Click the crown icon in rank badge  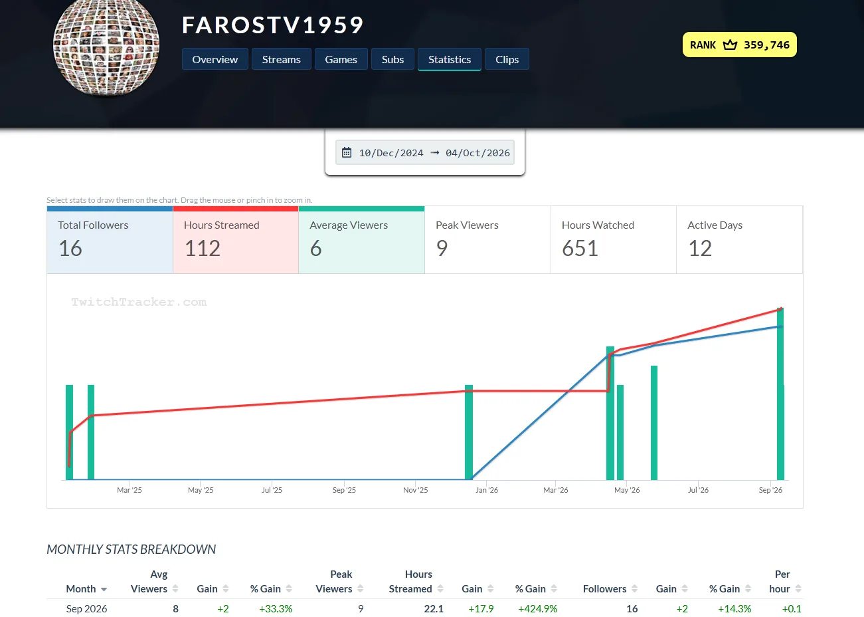[x=730, y=45]
